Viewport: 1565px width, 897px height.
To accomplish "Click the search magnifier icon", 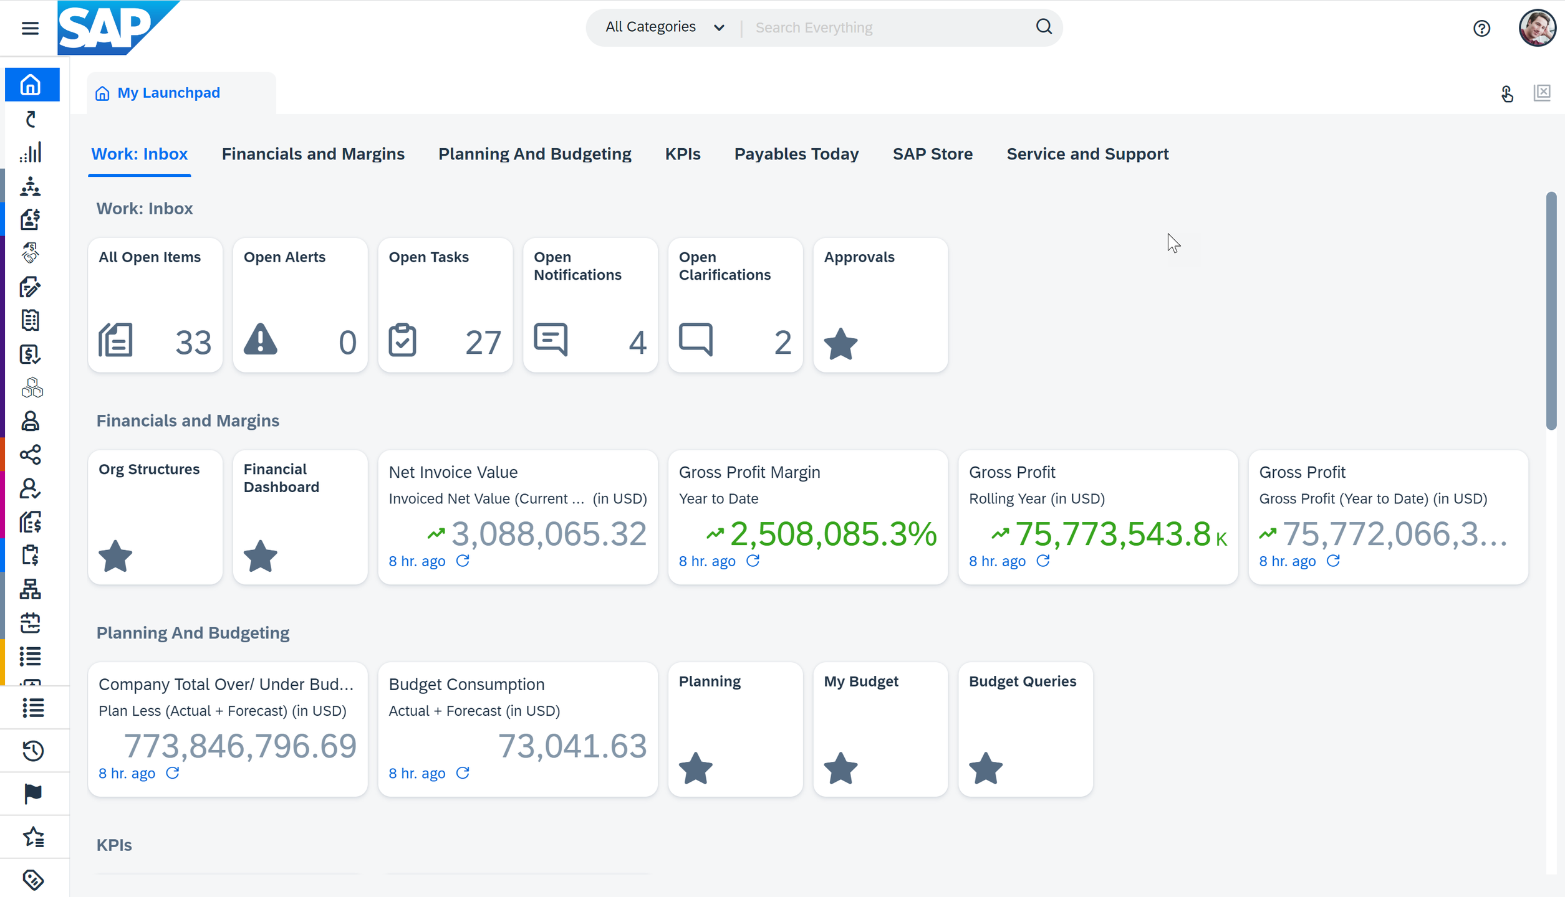I will tap(1044, 27).
